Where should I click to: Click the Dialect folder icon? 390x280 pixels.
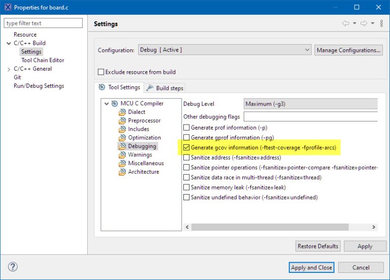point(122,112)
